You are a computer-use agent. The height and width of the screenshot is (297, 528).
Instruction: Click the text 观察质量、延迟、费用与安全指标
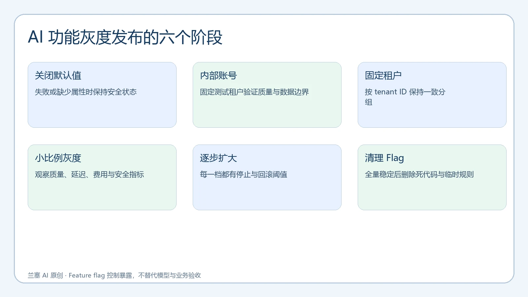[89, 175]
